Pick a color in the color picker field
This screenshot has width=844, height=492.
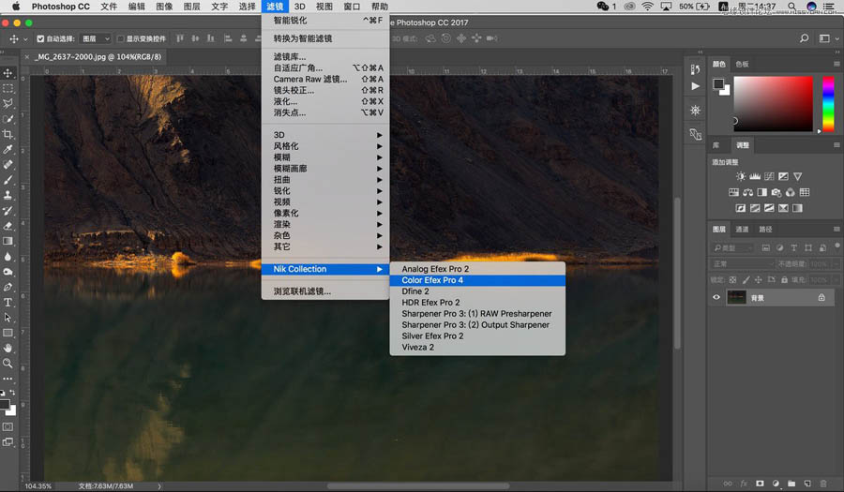coord(772,101)
